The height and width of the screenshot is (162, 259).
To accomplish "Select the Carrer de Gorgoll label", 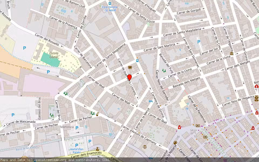I will 189,11.
